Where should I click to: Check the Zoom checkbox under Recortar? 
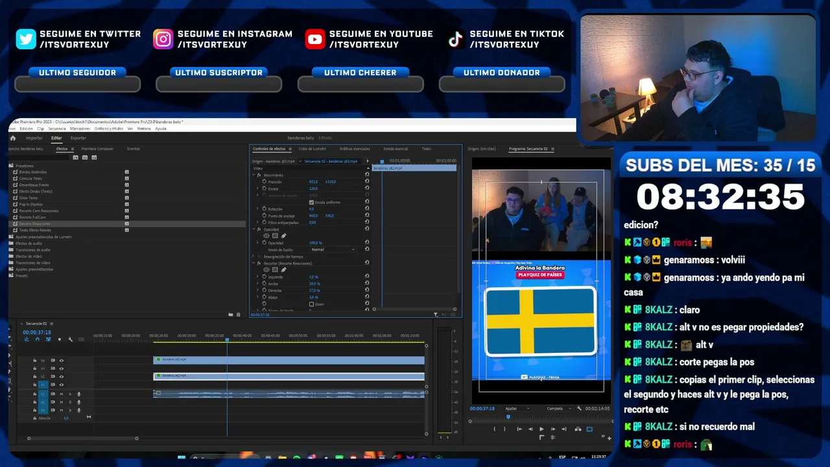311,304
